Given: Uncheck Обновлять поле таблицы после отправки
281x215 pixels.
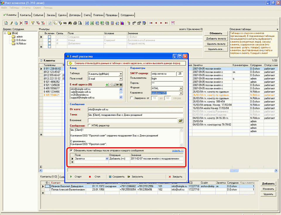Looking at the screenshot, I should (x=71, y=150).
